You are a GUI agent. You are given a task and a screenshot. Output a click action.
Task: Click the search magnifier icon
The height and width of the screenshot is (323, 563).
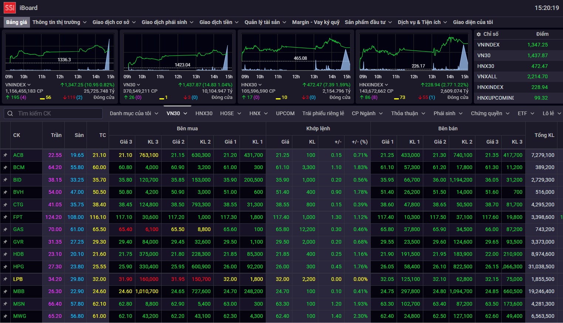(10, 113)
